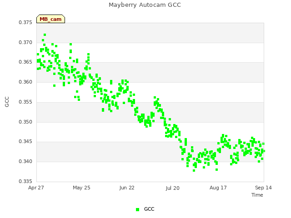Click the Jul 20 x-axis label

[x=173, y=188]
